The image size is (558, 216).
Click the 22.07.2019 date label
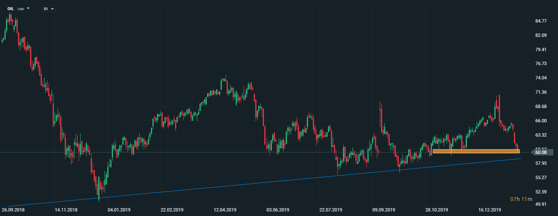tap(331, 210)
